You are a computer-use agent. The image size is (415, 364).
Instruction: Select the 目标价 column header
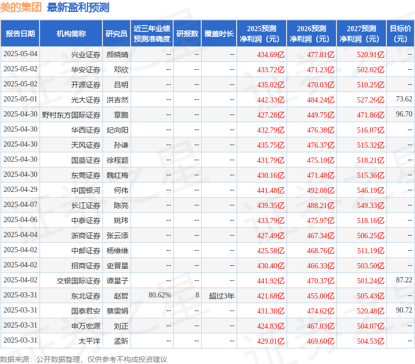pyautogui.click(x=400, y=34)
